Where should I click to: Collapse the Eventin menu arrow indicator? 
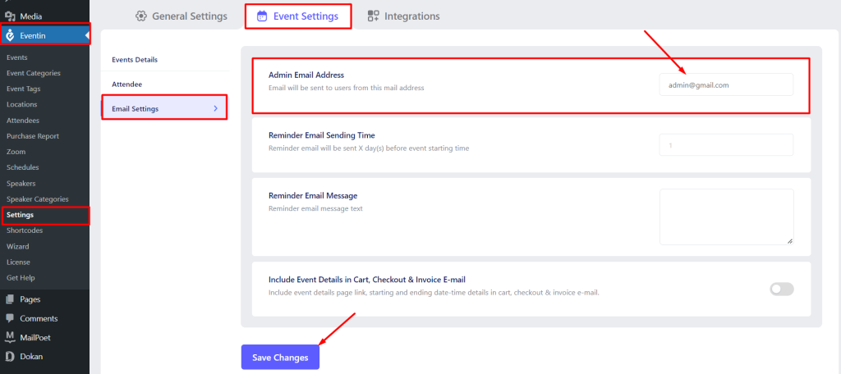[x=87, y=35]
